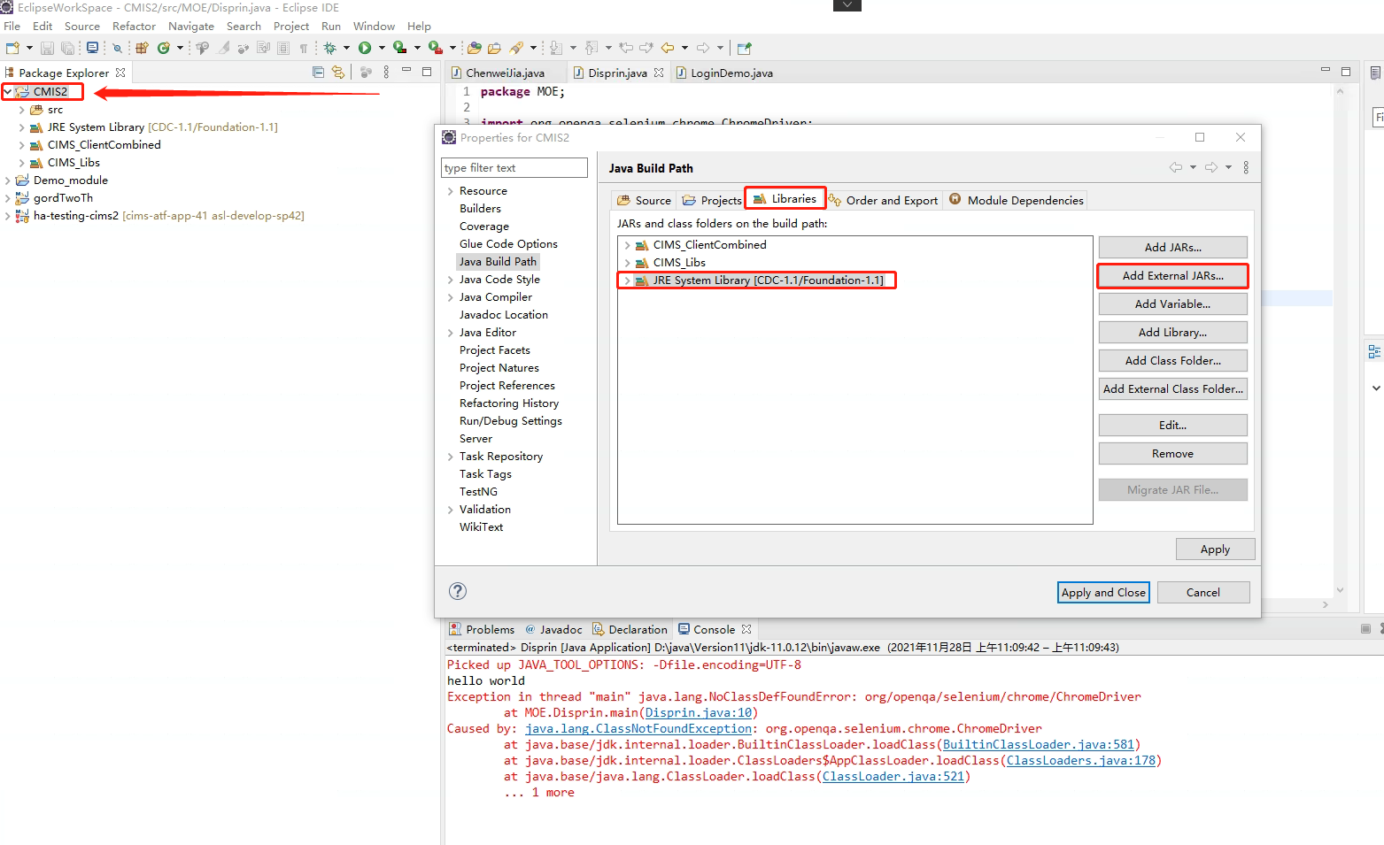This screenshot has width=1384, height=845.
Task: Open the Disprin.java:10 stack trace link
Action: click(x=699, y=713)
